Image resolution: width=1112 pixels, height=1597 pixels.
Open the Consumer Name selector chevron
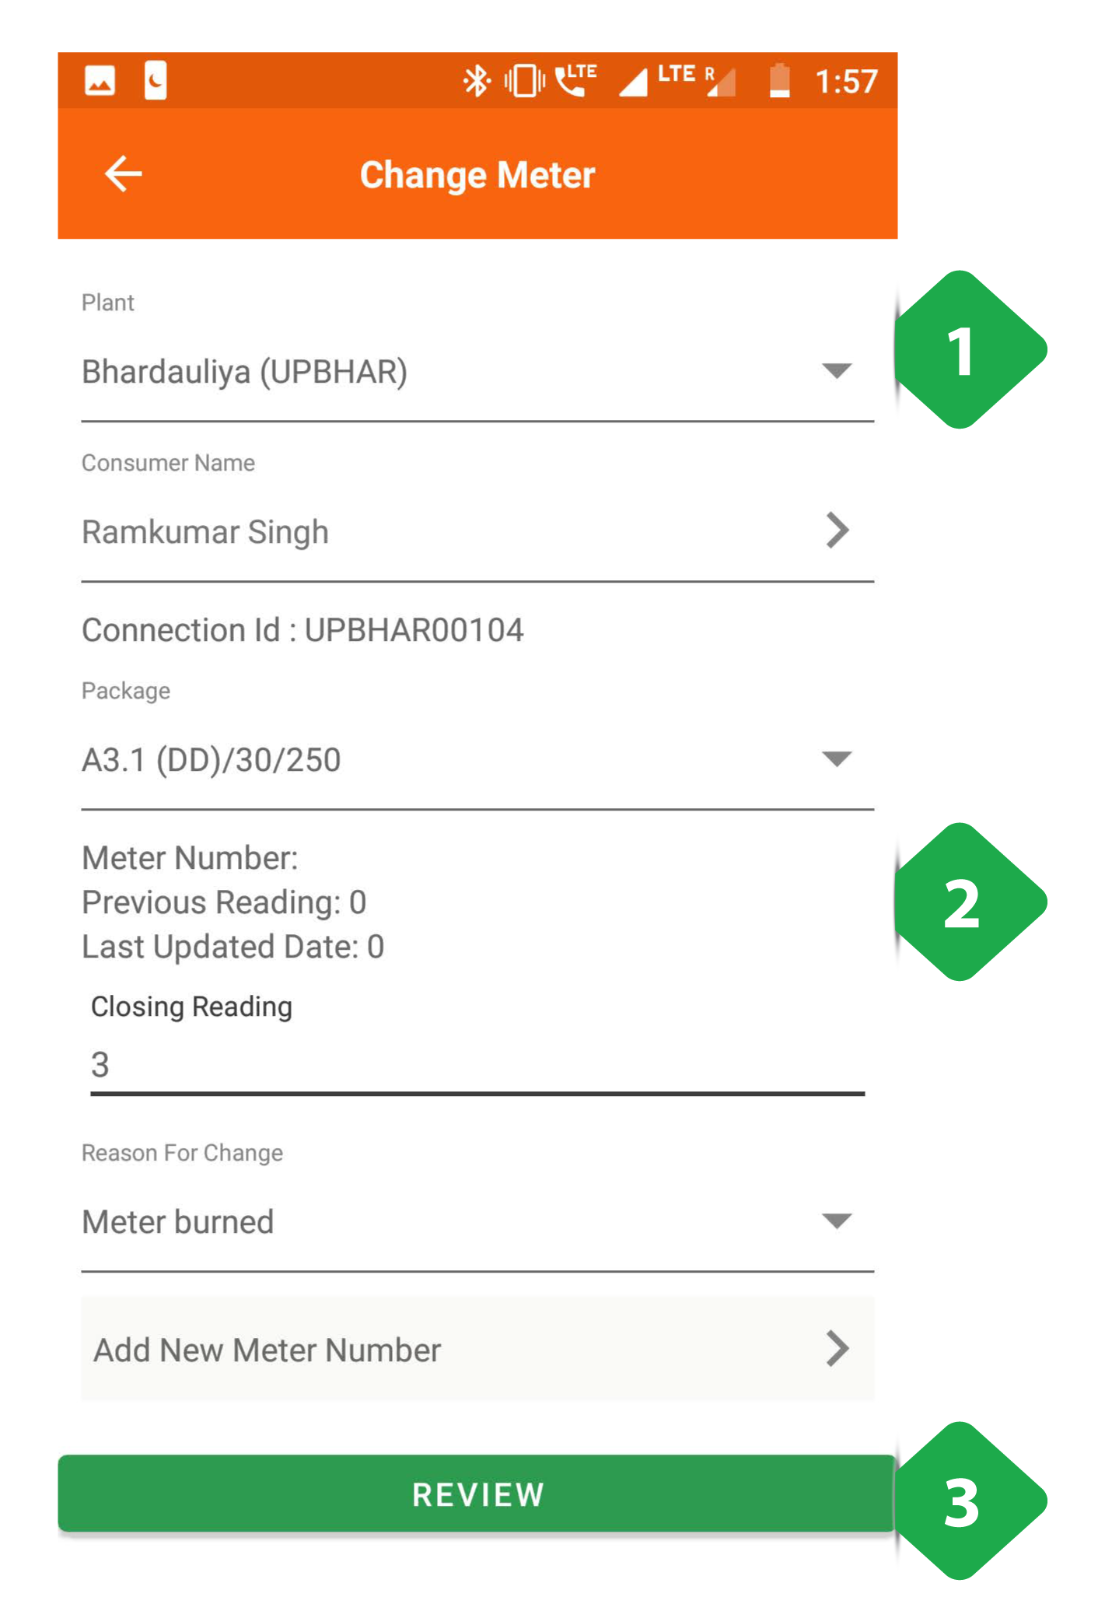click(837, 531)
